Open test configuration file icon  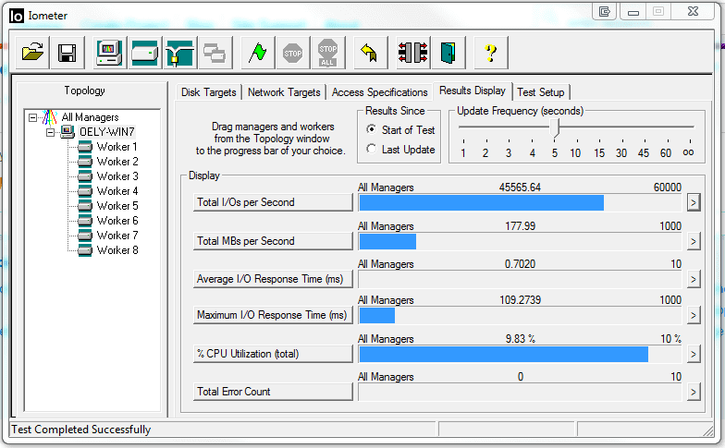point(33,53)
